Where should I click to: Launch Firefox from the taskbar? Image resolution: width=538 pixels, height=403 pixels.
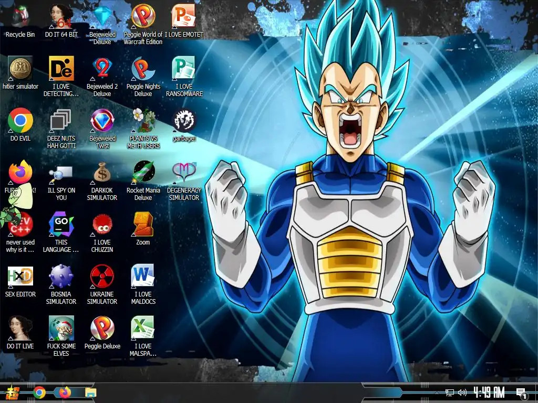point(65,393)
